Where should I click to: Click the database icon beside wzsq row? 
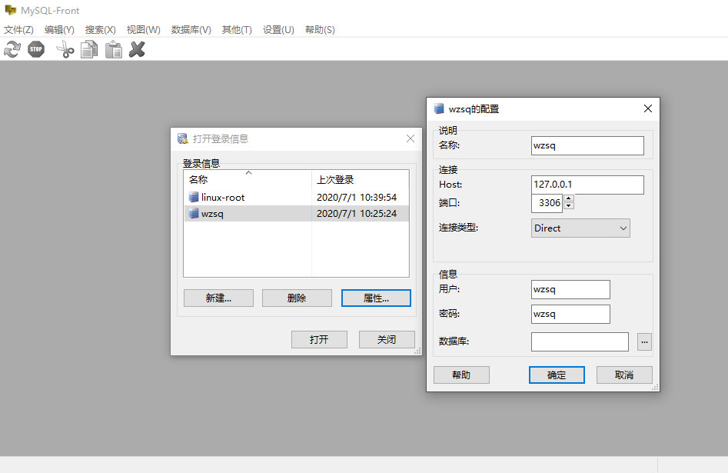(x=194, y=213)
